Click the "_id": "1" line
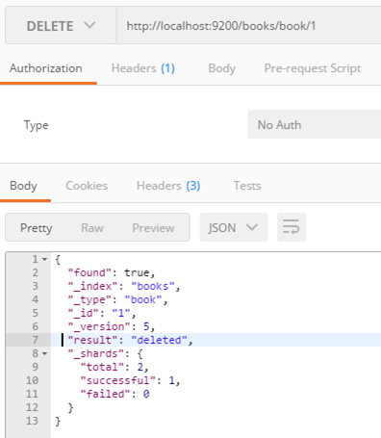Image resolution: width=381 pixels, height=438 pixels. 102,313
